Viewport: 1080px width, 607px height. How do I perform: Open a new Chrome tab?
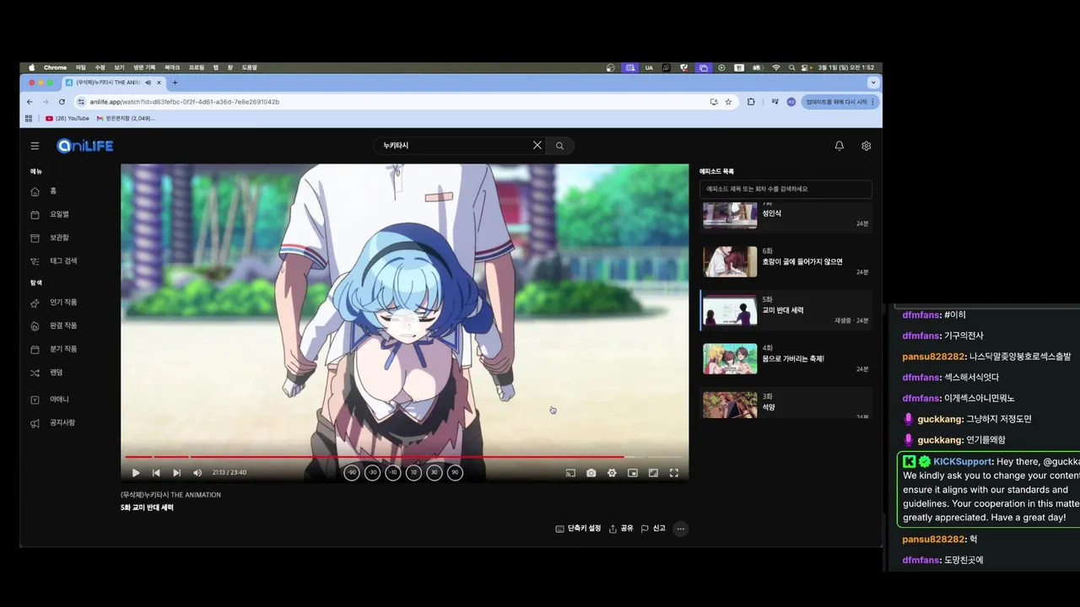click(x=175, y=83)
